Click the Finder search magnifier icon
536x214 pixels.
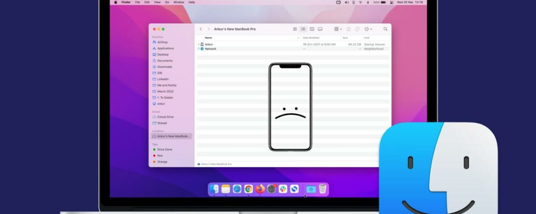coord(385,29)
